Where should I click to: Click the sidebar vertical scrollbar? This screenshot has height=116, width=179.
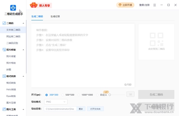pos(26,47)
